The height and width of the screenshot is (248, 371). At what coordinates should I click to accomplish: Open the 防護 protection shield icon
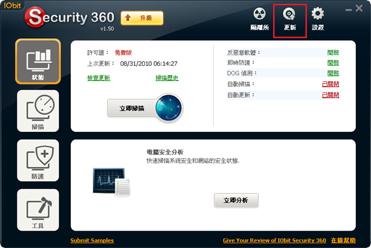coord(38,160)
